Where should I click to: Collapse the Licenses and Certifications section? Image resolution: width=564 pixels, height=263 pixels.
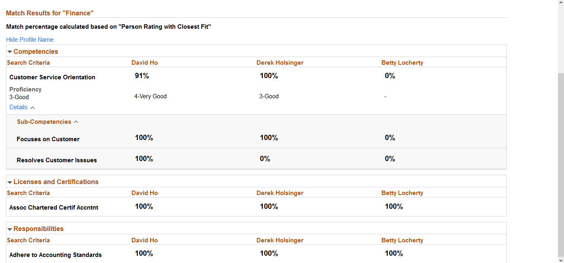(x=9, y=182)
